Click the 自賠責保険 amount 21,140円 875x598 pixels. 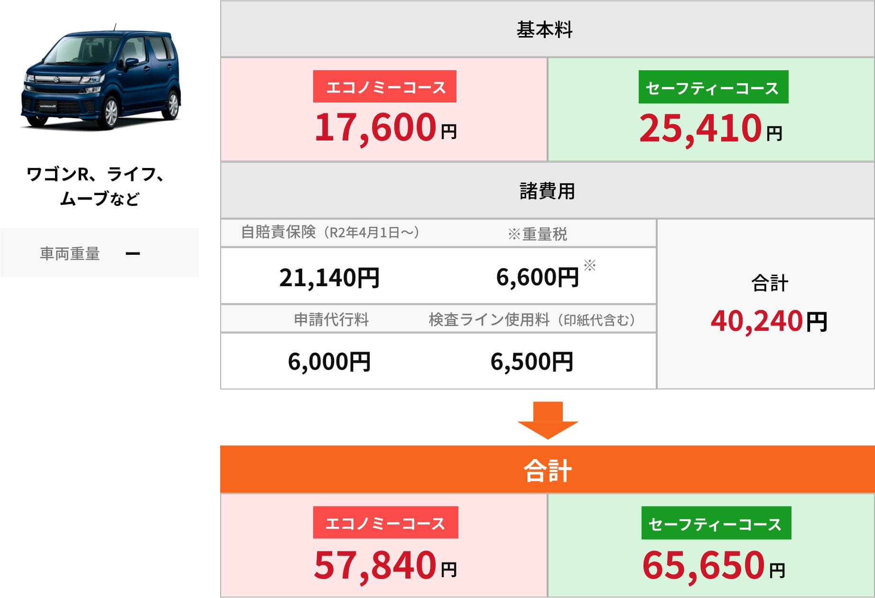pyautogui.click(x=329, y=278)
